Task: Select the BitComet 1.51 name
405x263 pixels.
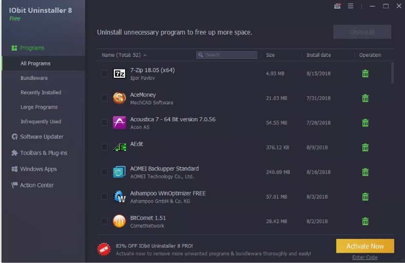Action: 148,218
